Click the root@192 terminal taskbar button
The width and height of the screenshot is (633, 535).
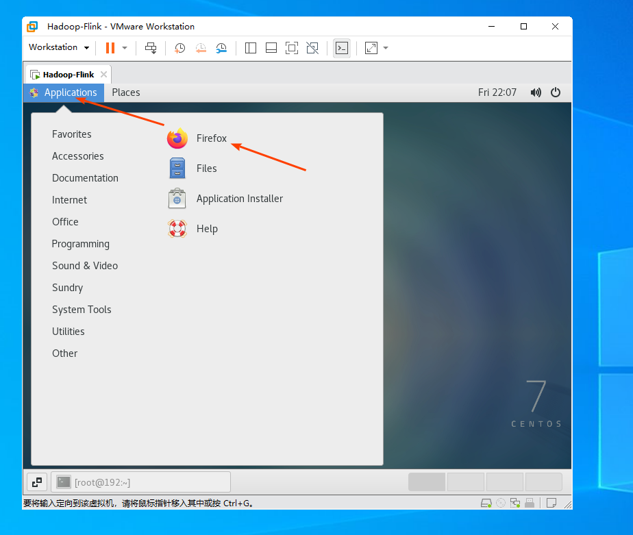[141, 482]
